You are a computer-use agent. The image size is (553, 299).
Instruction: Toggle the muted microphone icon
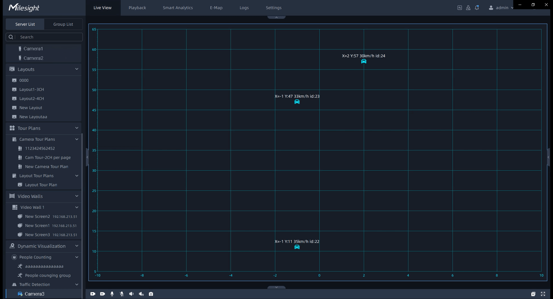coord(122,294)
